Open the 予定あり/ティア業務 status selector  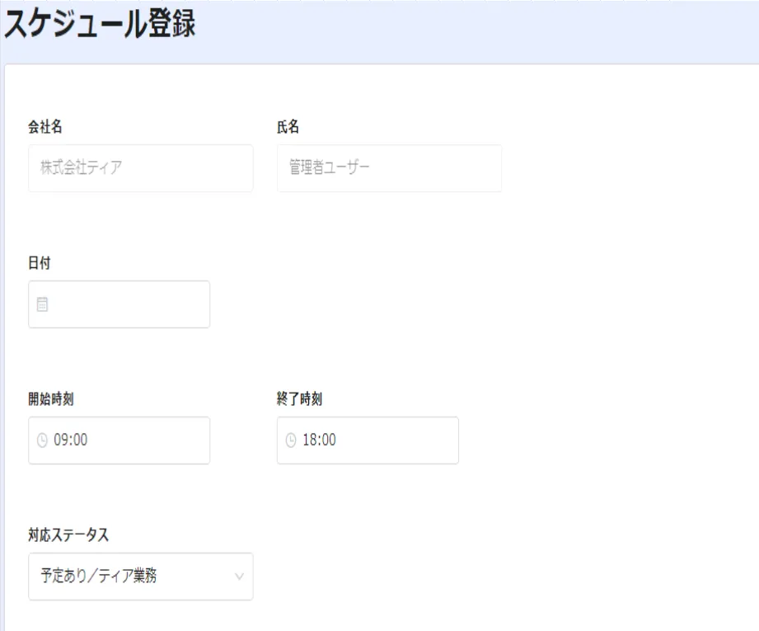(140, 577)
